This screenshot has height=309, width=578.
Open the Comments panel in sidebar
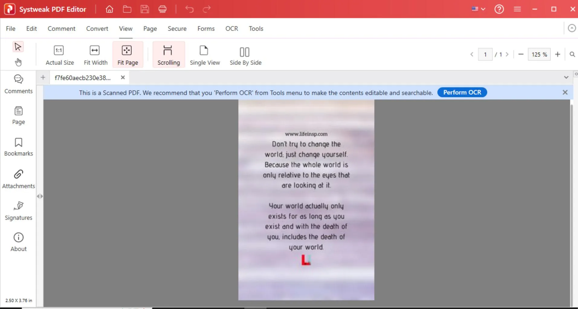pyautogui.click(x=18, y=84)
